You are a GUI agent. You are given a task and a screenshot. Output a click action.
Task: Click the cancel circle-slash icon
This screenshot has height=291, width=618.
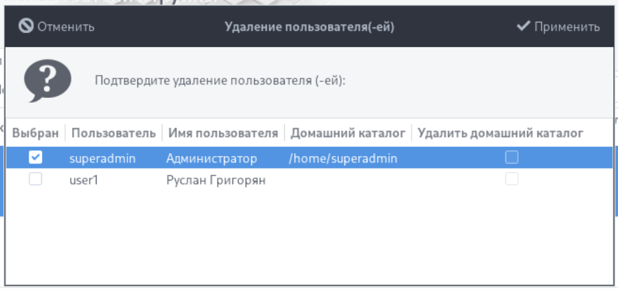pos(26,27)
